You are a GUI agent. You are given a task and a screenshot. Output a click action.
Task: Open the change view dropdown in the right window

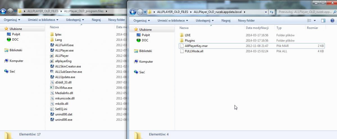315,21
